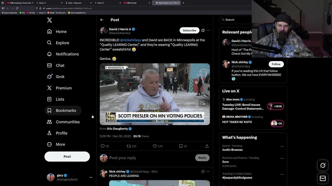Open the Reddit bookmark
The height and width of the screenshot is (186, 332).
pyautogui.click(x=57, y=13)
